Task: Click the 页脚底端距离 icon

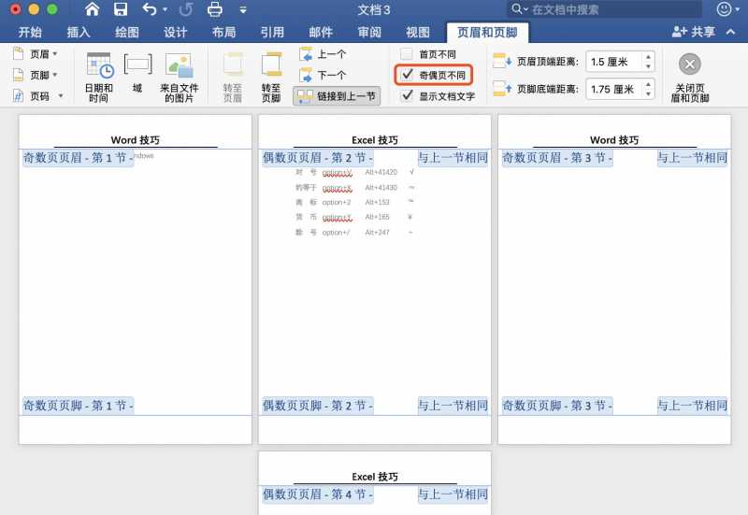Action: click(502, 88)
